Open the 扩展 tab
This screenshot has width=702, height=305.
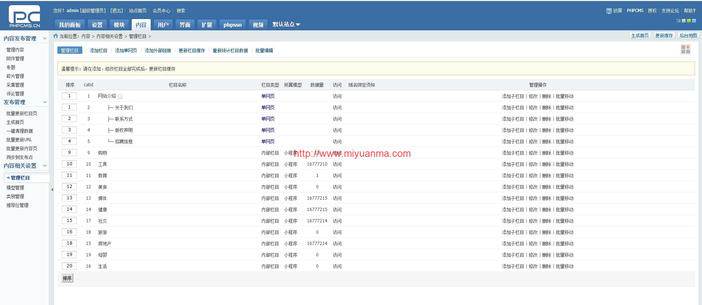click(207, 25)
